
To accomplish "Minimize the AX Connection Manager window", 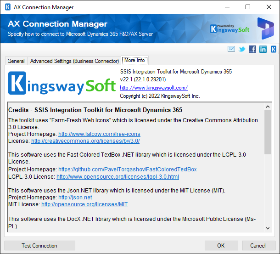I will pos(227,7).
